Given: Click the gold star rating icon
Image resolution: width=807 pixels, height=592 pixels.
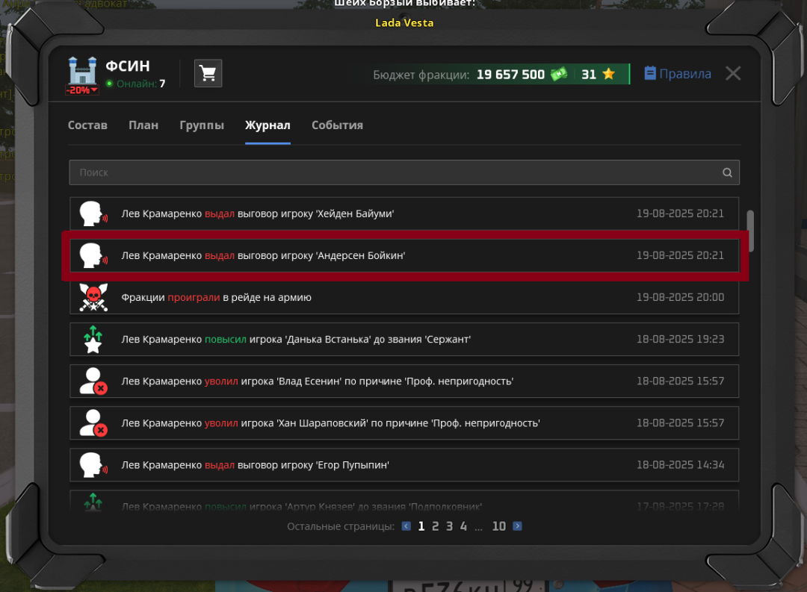Looking at the screenshot, I should tap(608, 74).
